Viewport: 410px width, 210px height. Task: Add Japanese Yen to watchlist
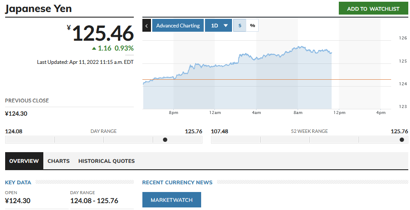[373, 9]
